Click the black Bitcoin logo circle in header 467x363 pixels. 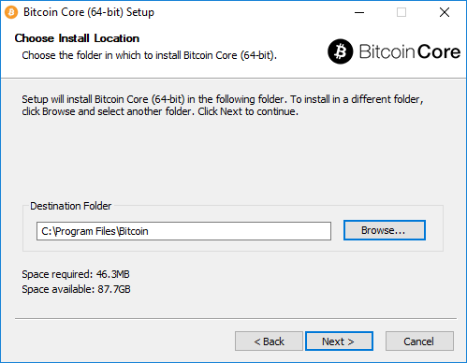[x=341, y=51]
